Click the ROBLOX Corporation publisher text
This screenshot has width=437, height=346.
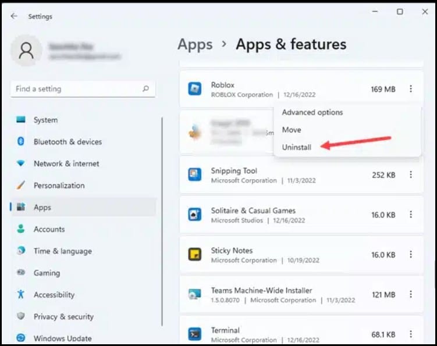tap(241, 95)
